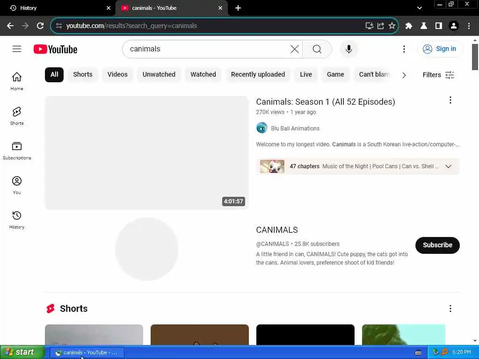
Task: Close the canimals - YouTube tab
Action: [x=220, y=8]
